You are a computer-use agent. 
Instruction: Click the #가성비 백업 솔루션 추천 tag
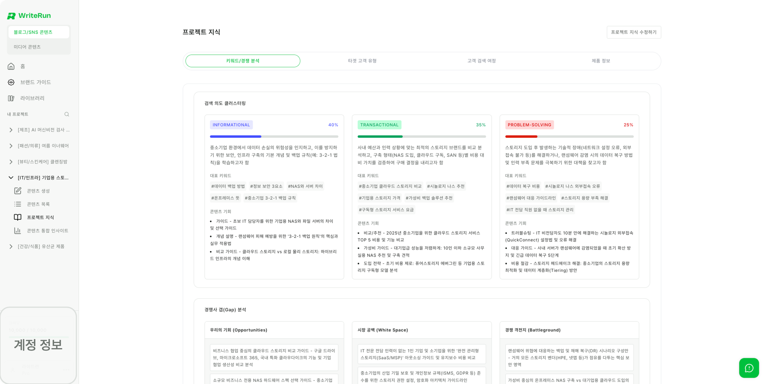point(429,198)
